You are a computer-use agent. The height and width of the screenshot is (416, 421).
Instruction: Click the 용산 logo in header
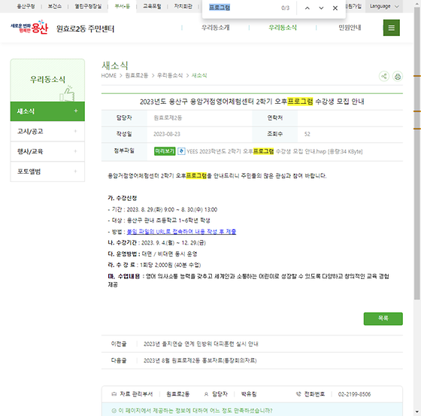tap(29, 27)
